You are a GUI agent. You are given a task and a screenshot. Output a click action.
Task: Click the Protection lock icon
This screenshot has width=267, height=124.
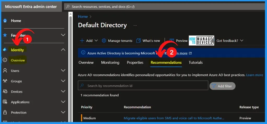[5, 112]
